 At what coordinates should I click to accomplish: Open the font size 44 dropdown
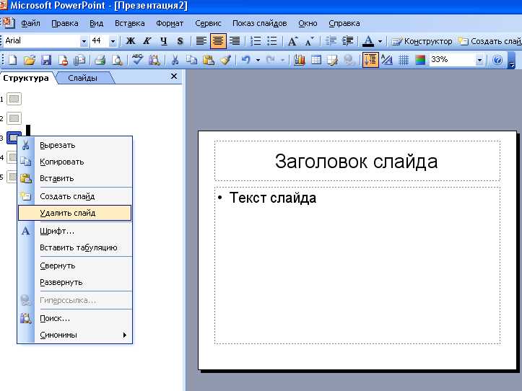(x=113, y=42)
